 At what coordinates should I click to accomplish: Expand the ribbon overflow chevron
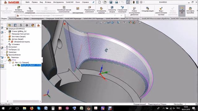[197, 10]
